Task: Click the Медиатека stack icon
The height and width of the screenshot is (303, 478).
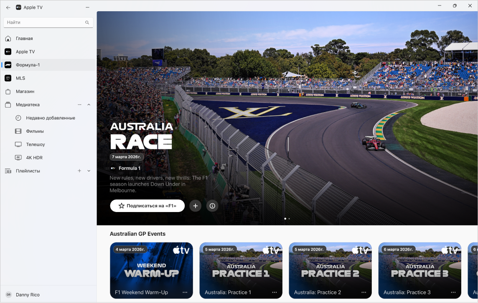Action: click(8, 105)
